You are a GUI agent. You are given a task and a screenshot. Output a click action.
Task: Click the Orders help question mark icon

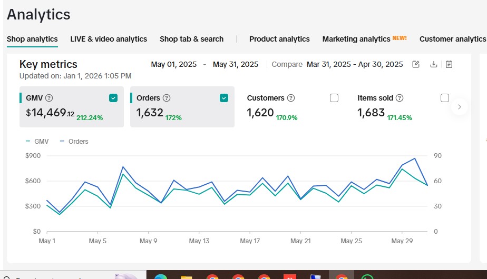click(167, 98)
